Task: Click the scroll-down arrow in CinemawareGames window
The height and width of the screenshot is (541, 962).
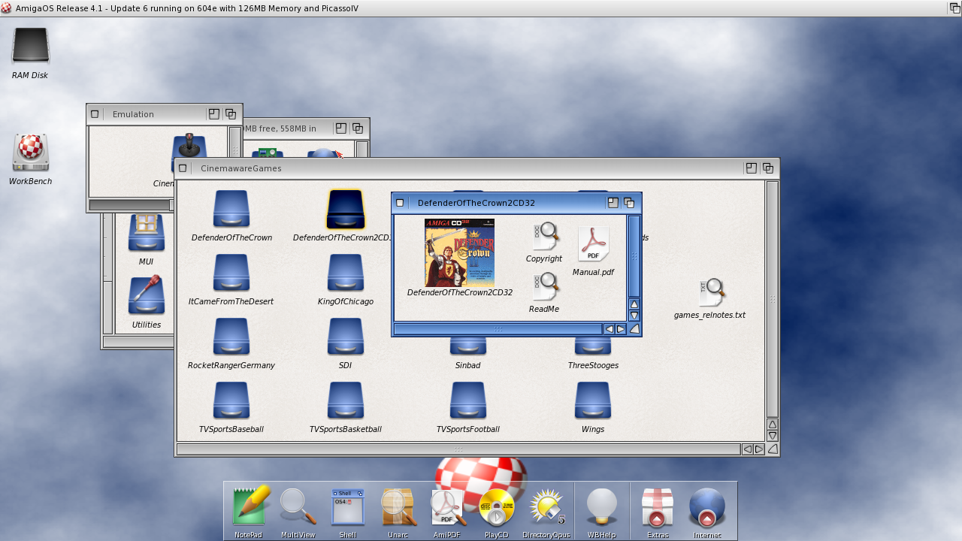Action: 773,436
